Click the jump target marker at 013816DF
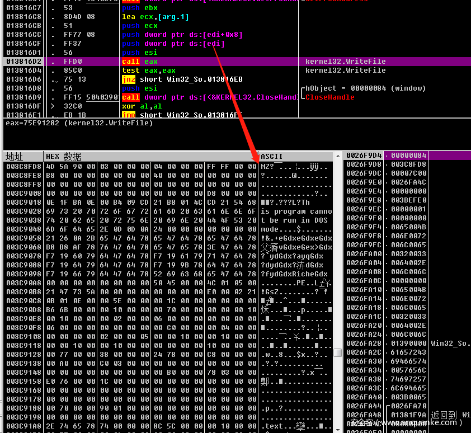The image size is (471, 433). (51, 106)
